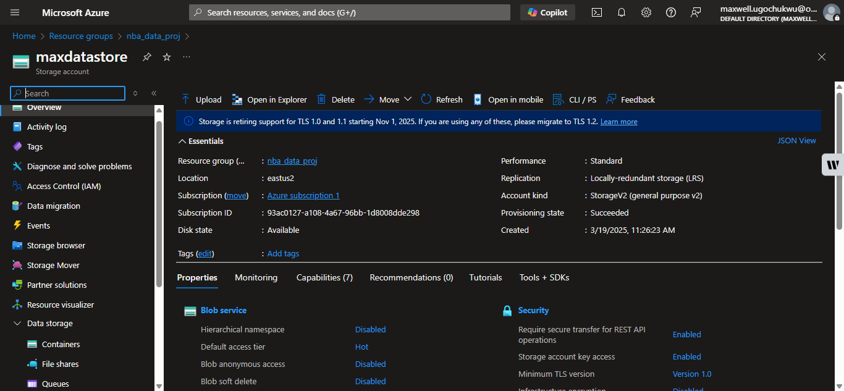Image resolution: width=844 pixels, height=391 pixels.
Task: Open the Move dropdown arrow
Action: [407, 99]
